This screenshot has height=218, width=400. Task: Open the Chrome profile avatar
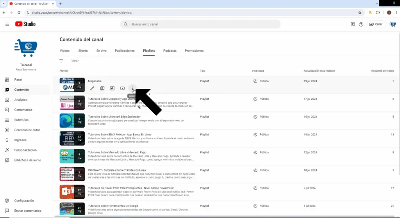(x=389, y=13)
